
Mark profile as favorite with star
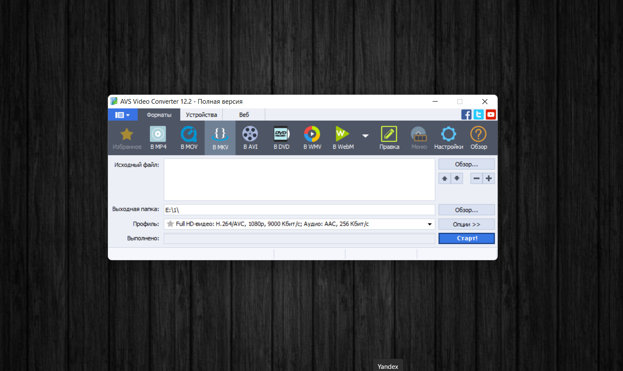170,224
